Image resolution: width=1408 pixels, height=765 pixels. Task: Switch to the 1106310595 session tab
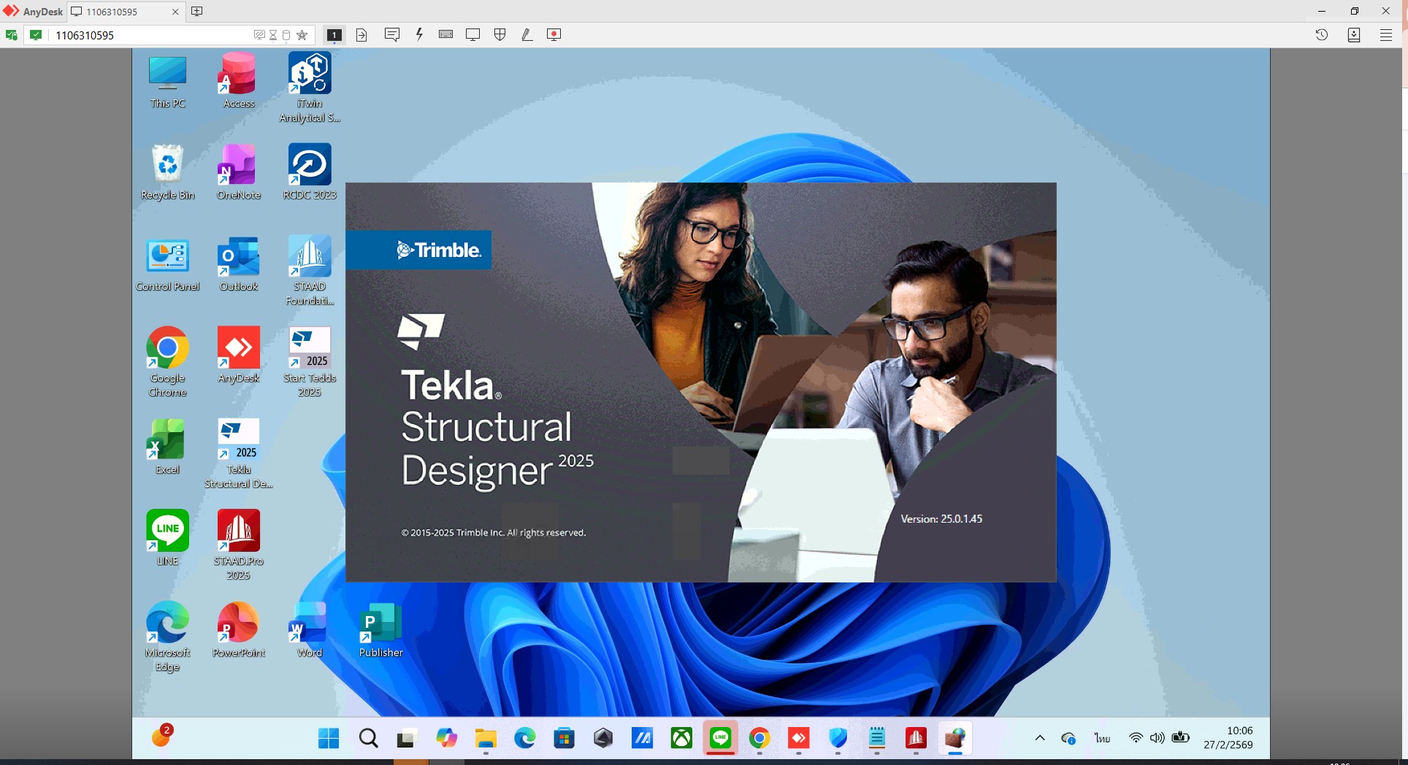click(x=125, y=12)
